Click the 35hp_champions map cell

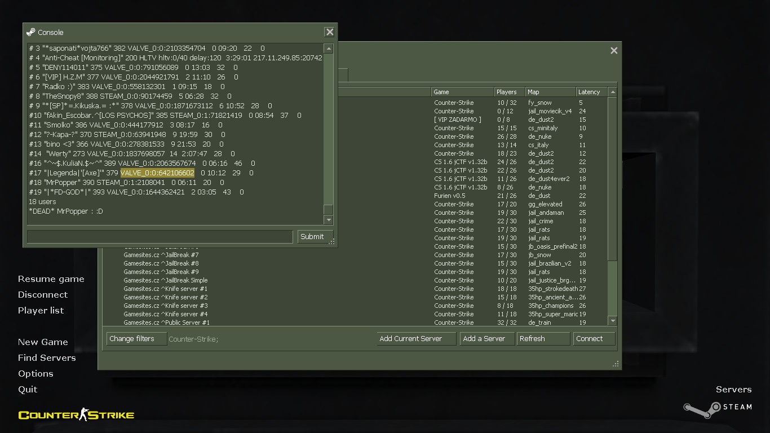coord(551,306)
